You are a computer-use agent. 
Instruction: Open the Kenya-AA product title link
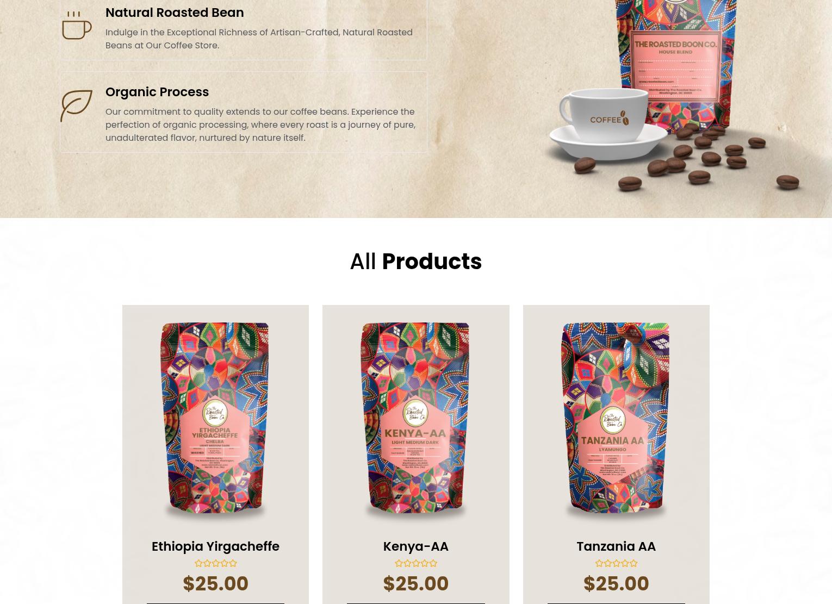pos(416,546)
